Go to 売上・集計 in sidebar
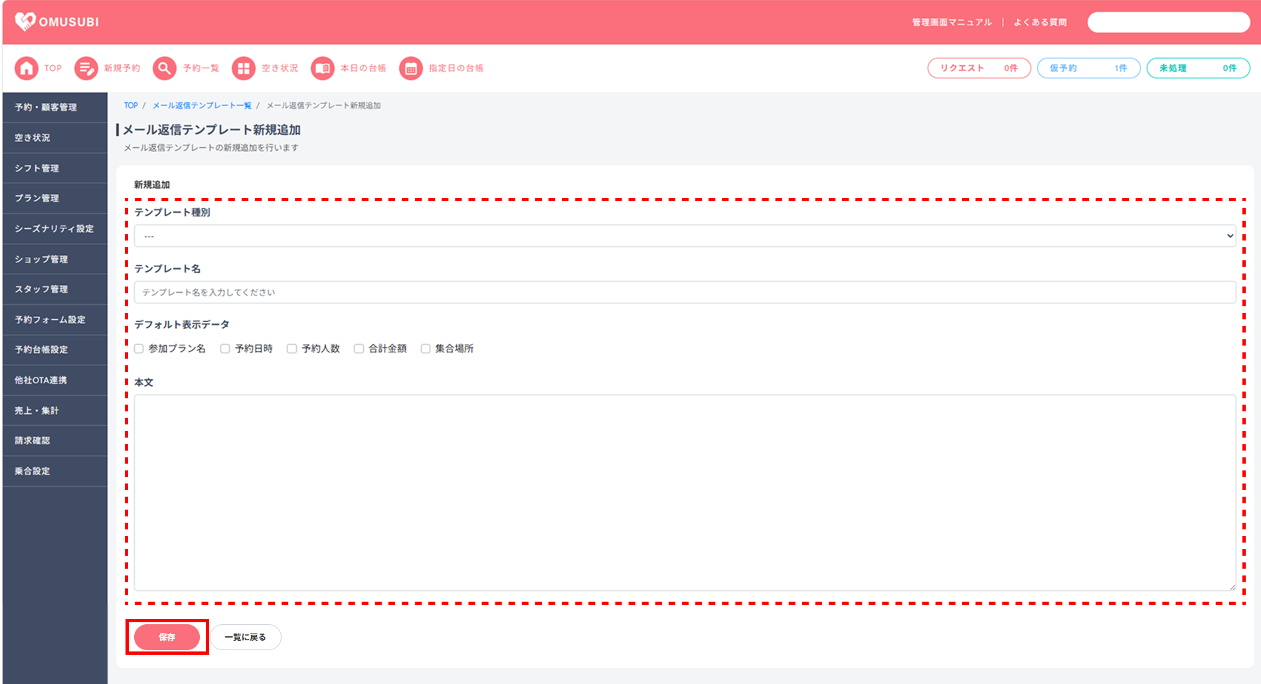Viewport: 1261px width, 684px height. click(55, 410)
